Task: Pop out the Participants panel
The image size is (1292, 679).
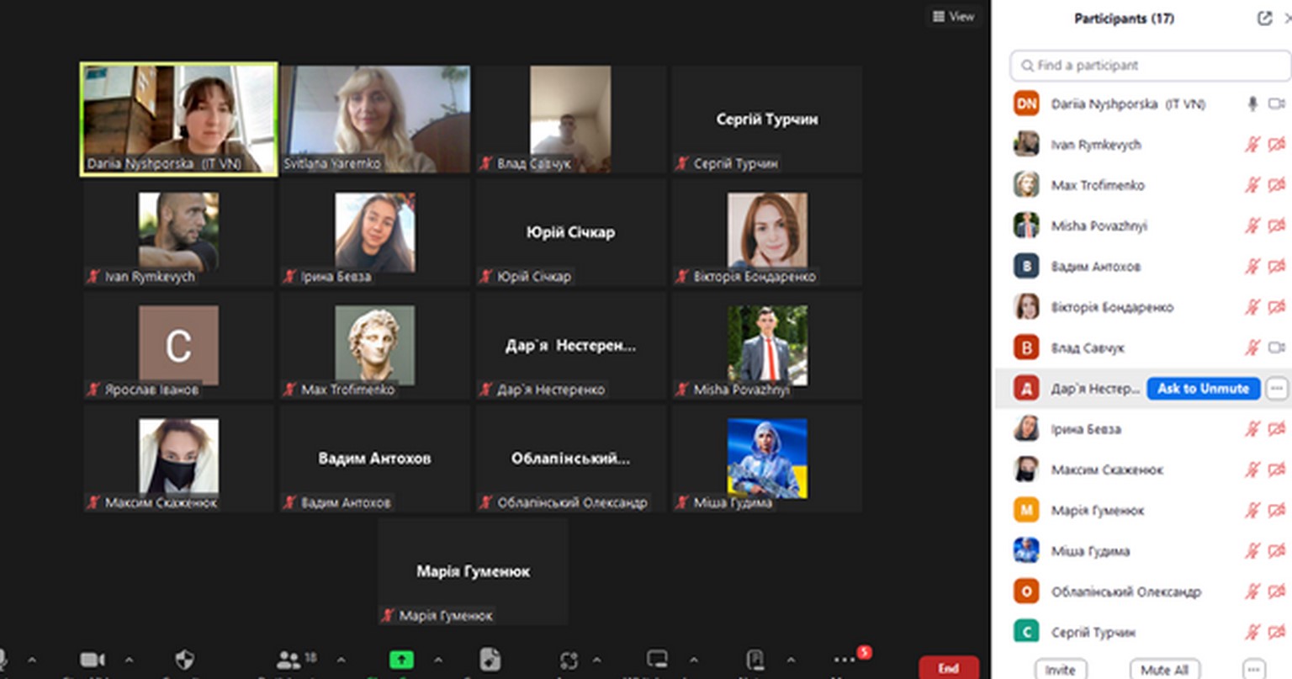Action: point(1264,19)
